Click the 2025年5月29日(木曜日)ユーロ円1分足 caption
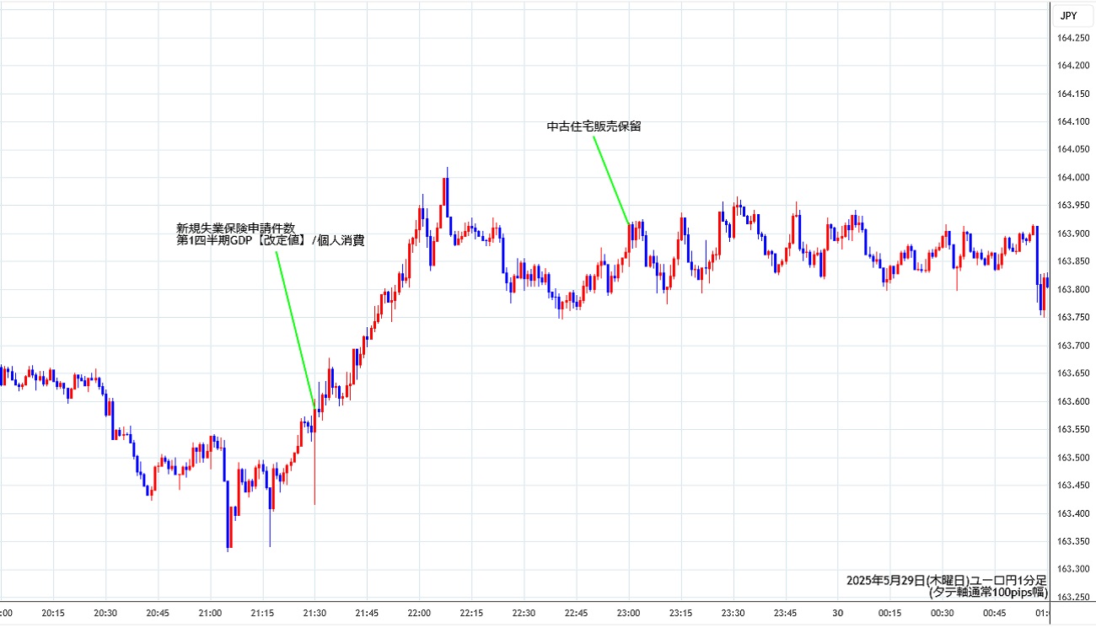The height and width of the screenshot is (628, 1096). [946, 580]
